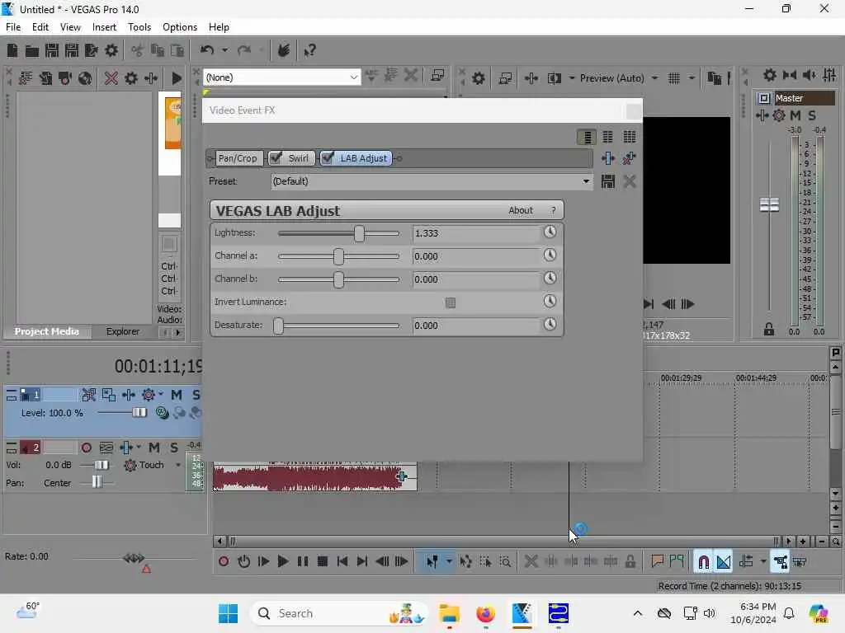Viewport: 845px width, 633px height.
Task: Open Project Properties gear in main toolbar
Action: pos(111,50)
